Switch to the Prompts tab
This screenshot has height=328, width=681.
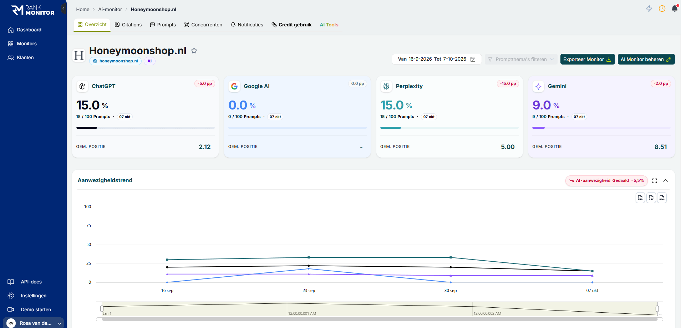[163, 25]
